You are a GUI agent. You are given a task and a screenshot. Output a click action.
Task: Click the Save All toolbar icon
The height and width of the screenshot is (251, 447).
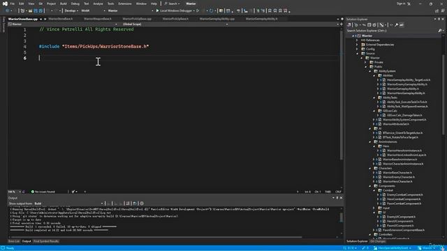coord(41,11)
